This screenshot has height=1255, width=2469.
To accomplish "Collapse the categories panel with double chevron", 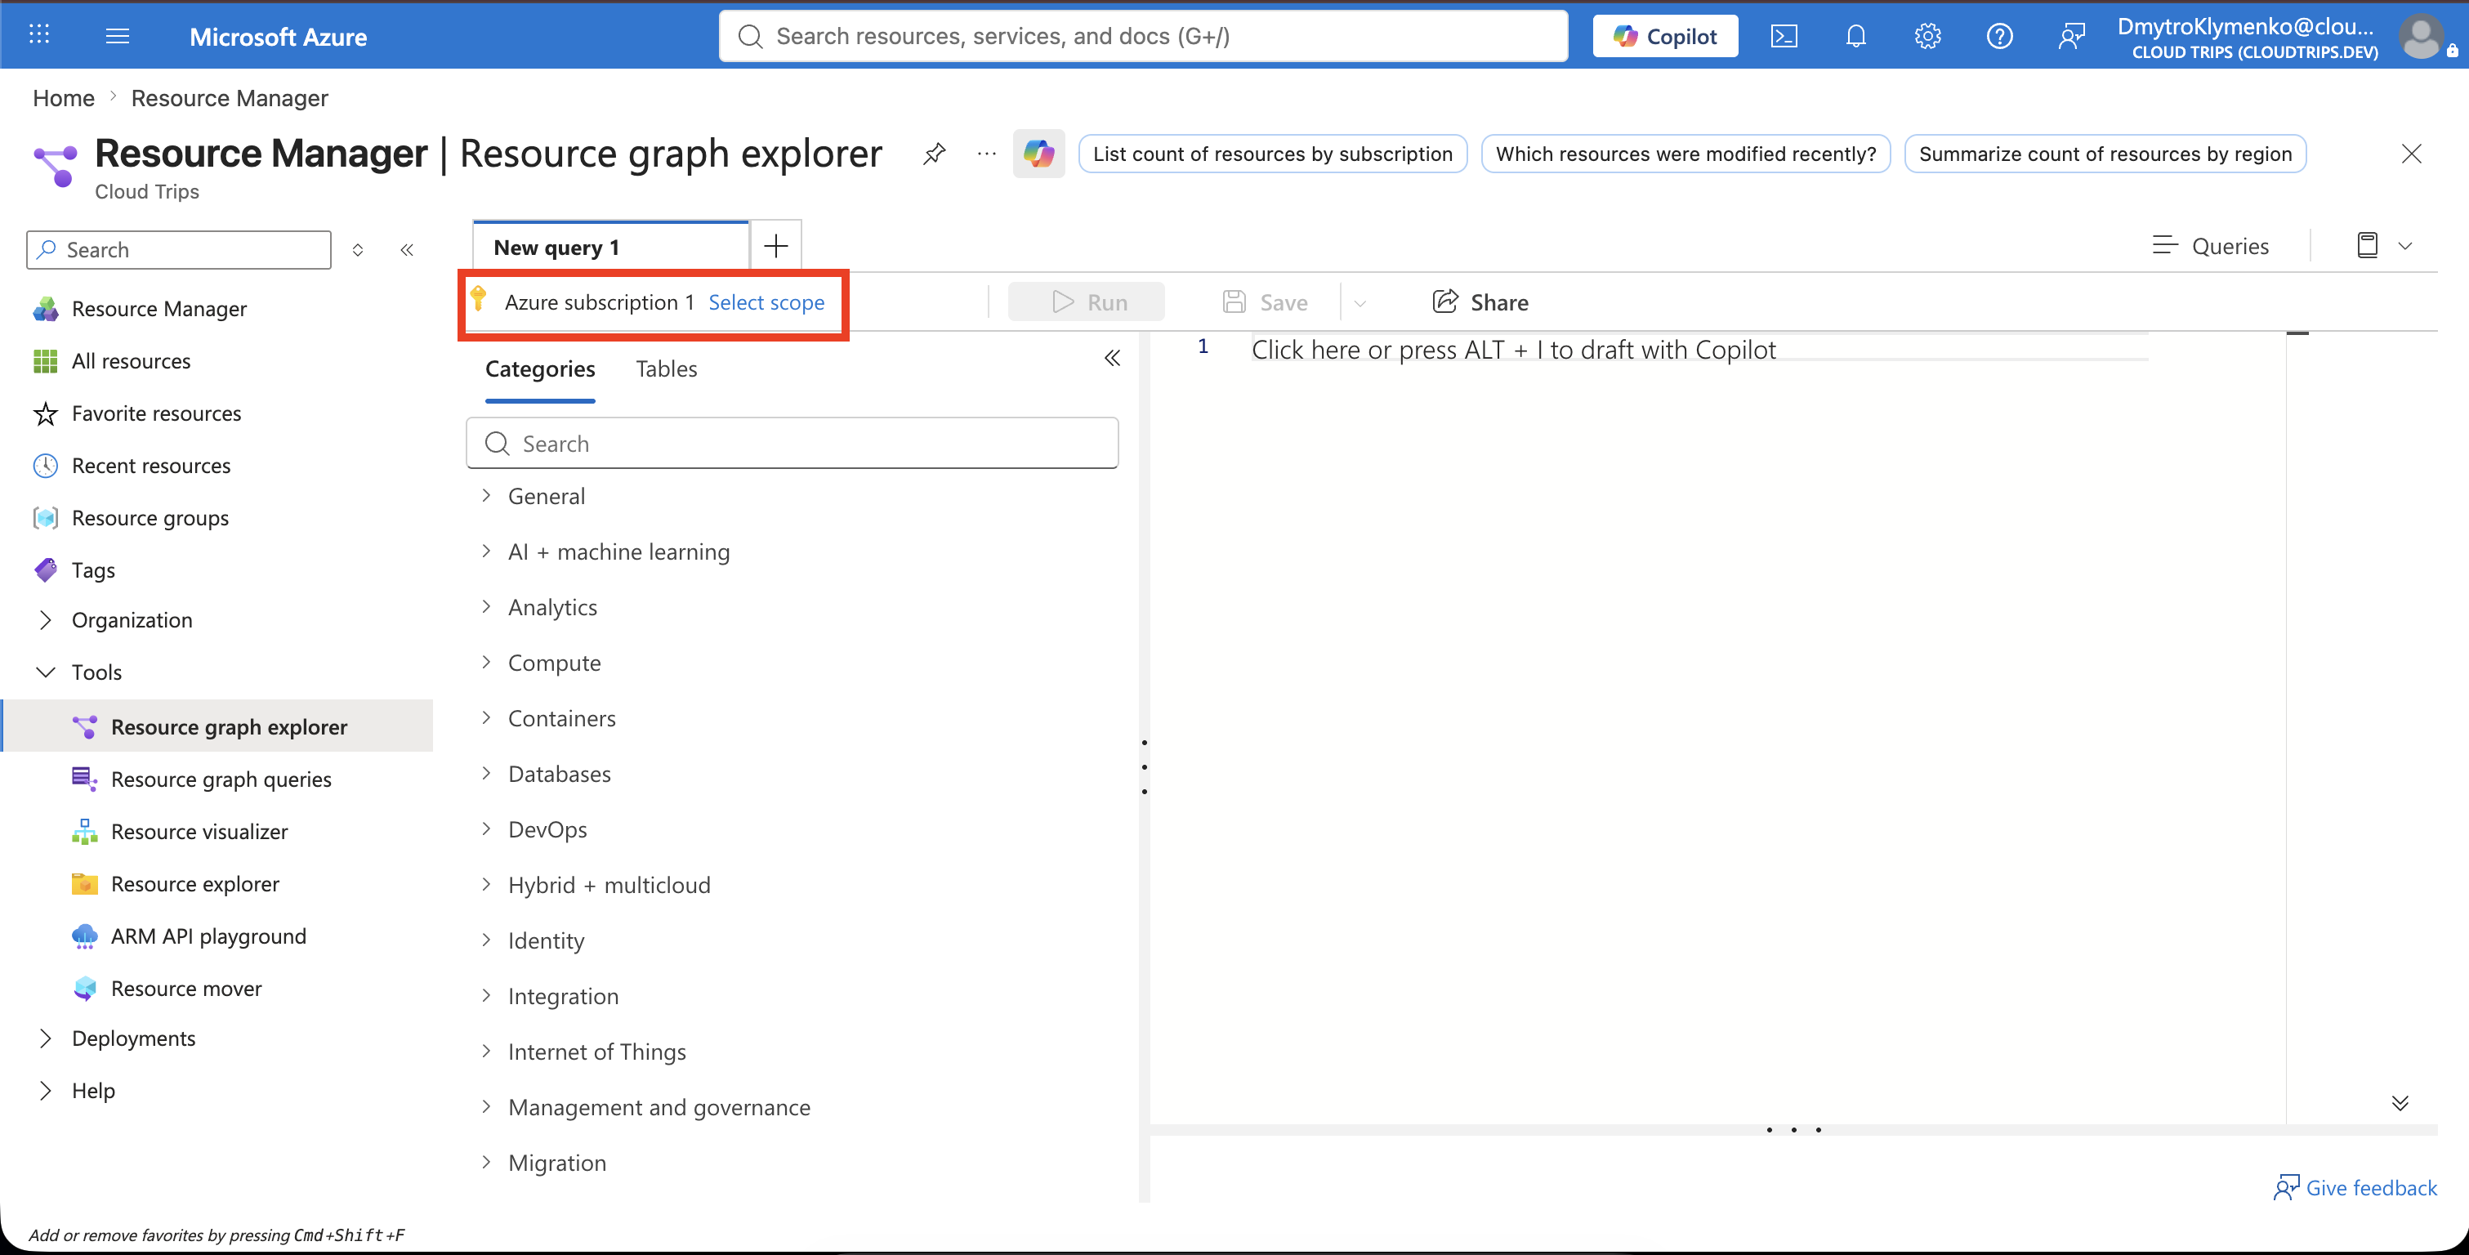I will (1112, 358).
